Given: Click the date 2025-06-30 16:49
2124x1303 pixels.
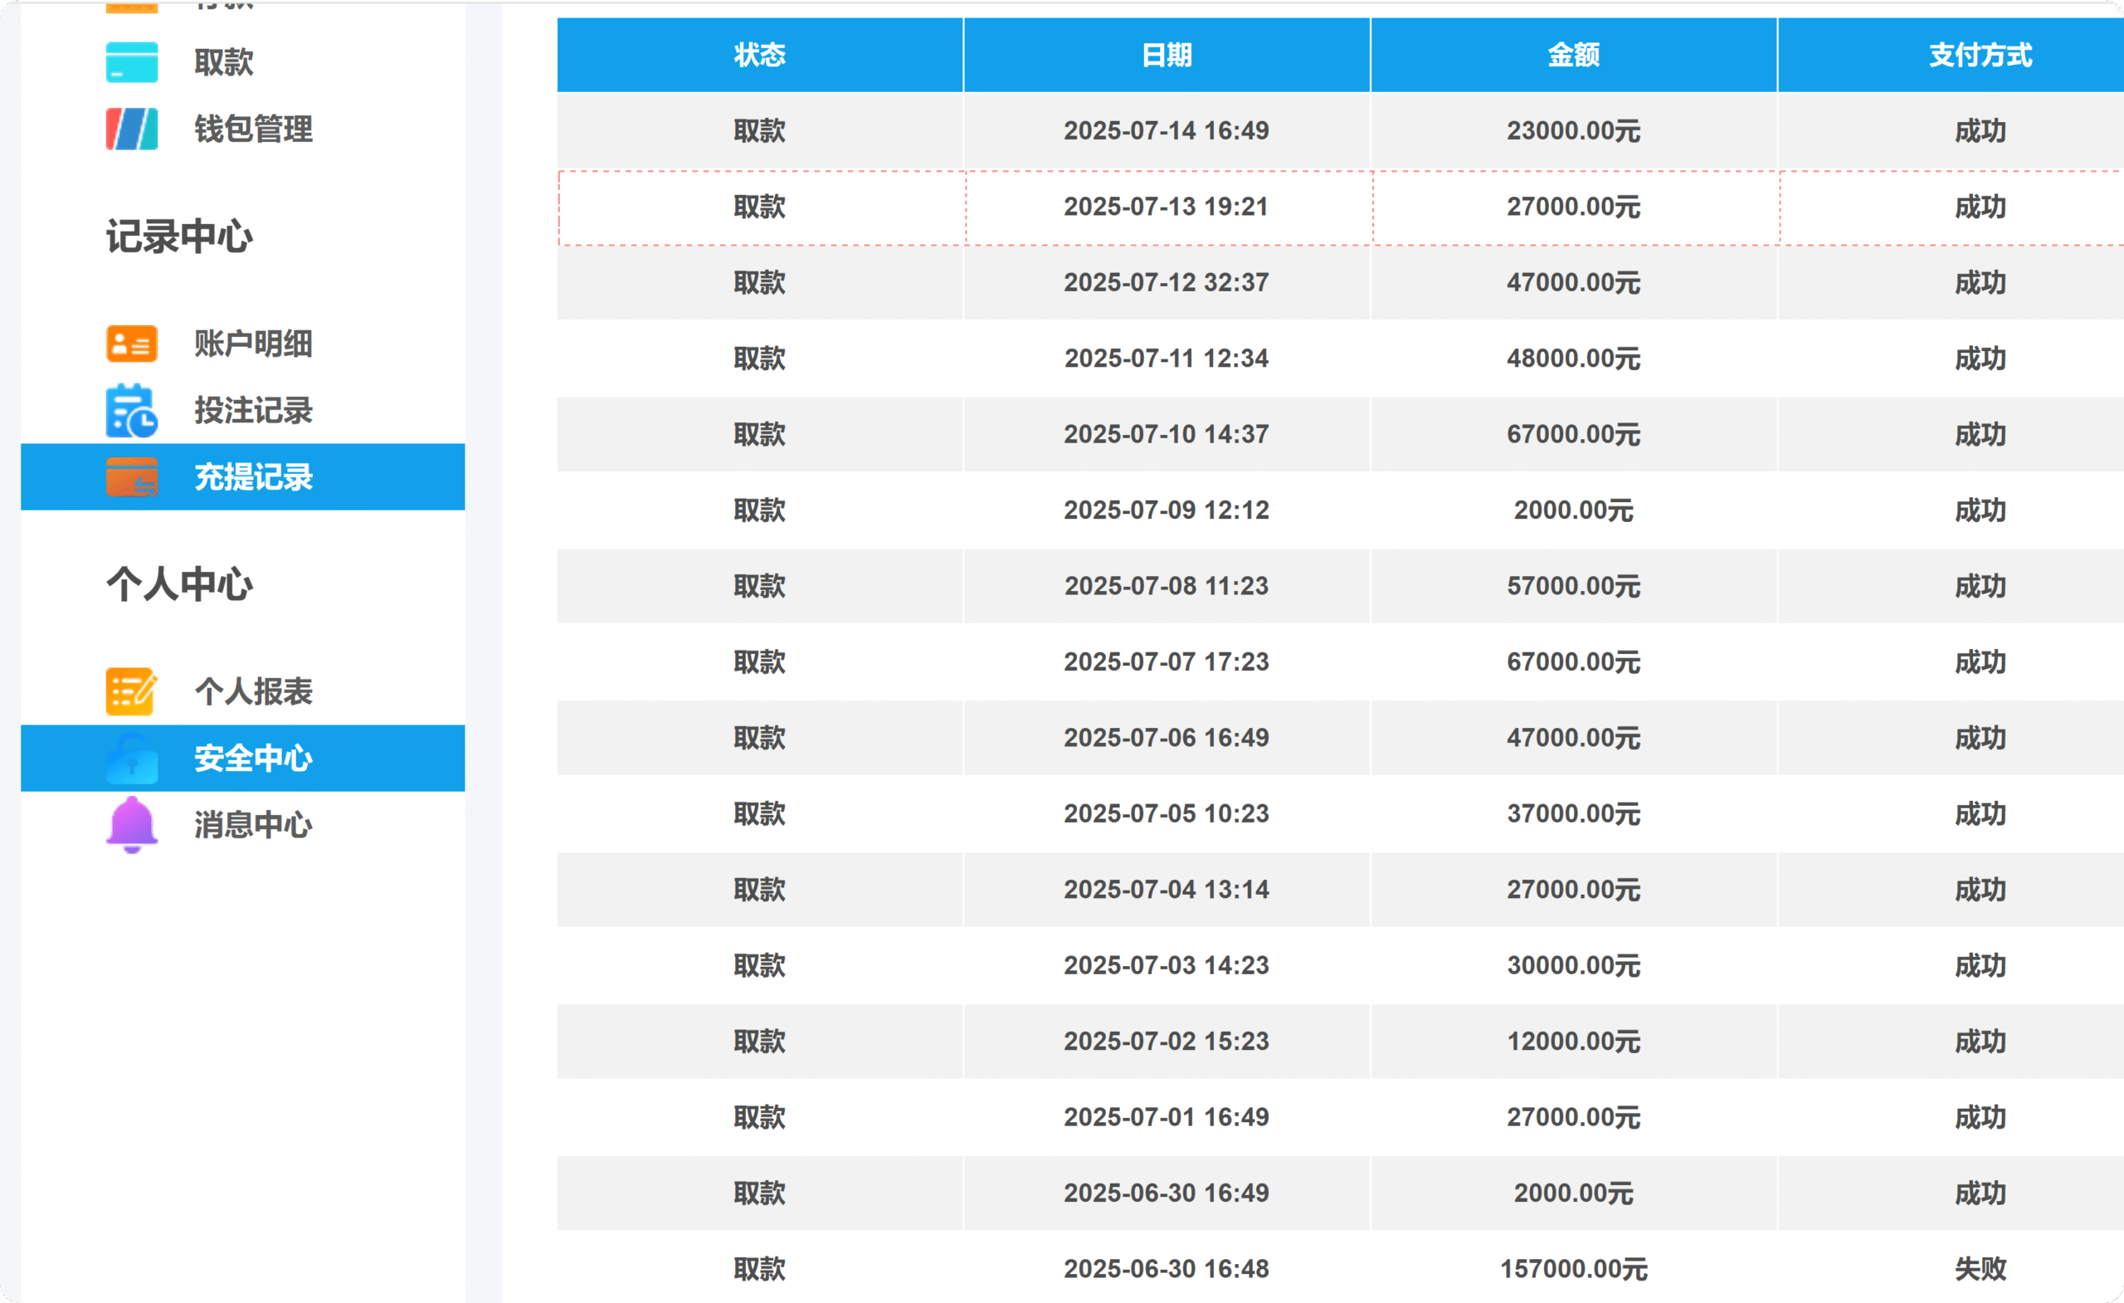Looking at the screenshot, I should pos(1167,1193).
